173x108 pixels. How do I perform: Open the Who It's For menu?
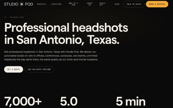pyautogui.click(x=73, y=4)
